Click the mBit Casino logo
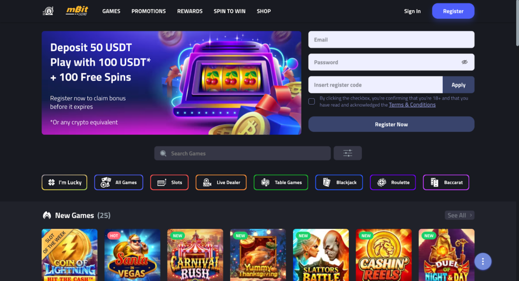 (x=77, y=11)
